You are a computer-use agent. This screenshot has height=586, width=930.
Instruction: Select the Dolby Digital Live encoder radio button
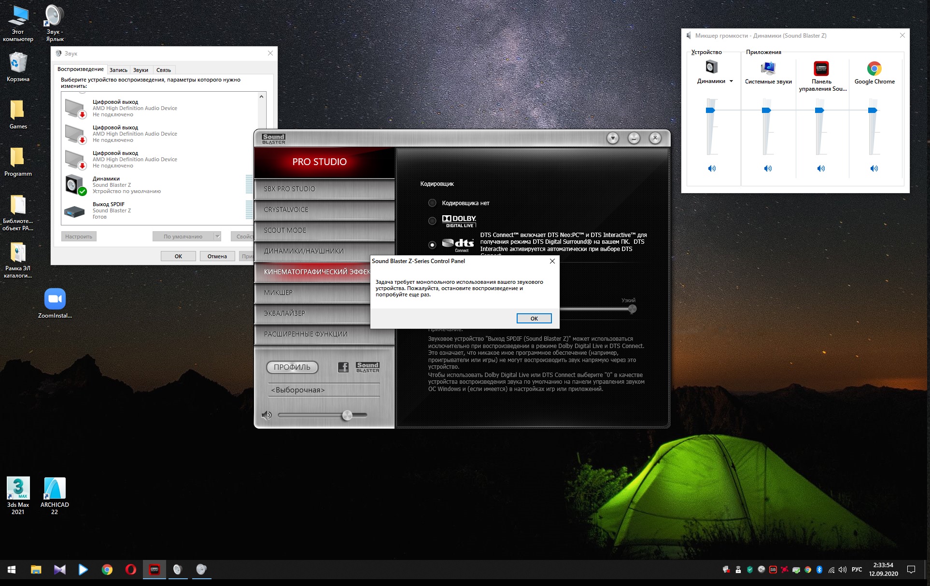tap(432, 221)
